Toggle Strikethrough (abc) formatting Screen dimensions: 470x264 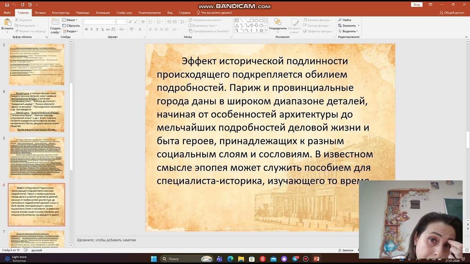pyautogui.click(x=108, y=29)
